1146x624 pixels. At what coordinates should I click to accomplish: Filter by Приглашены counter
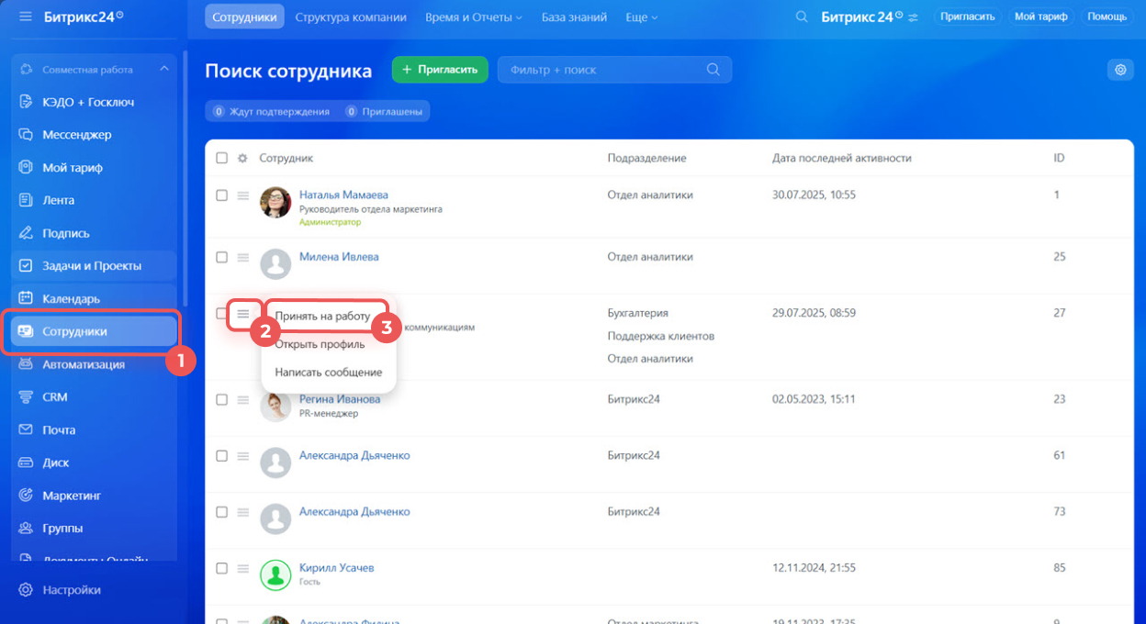pos(384,111)
